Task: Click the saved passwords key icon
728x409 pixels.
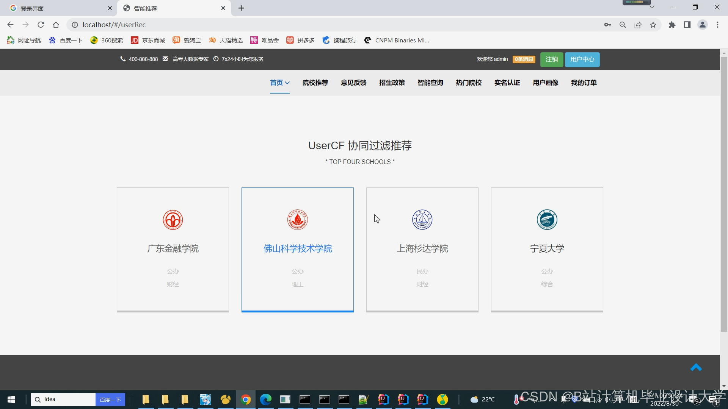Action: (607, 25)
